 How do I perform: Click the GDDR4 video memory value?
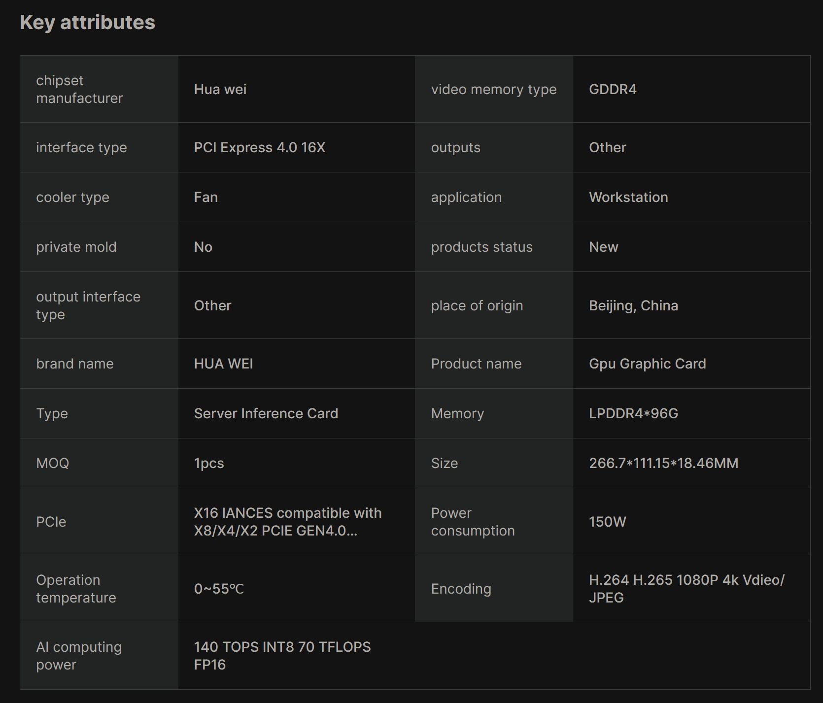point(613,89)
